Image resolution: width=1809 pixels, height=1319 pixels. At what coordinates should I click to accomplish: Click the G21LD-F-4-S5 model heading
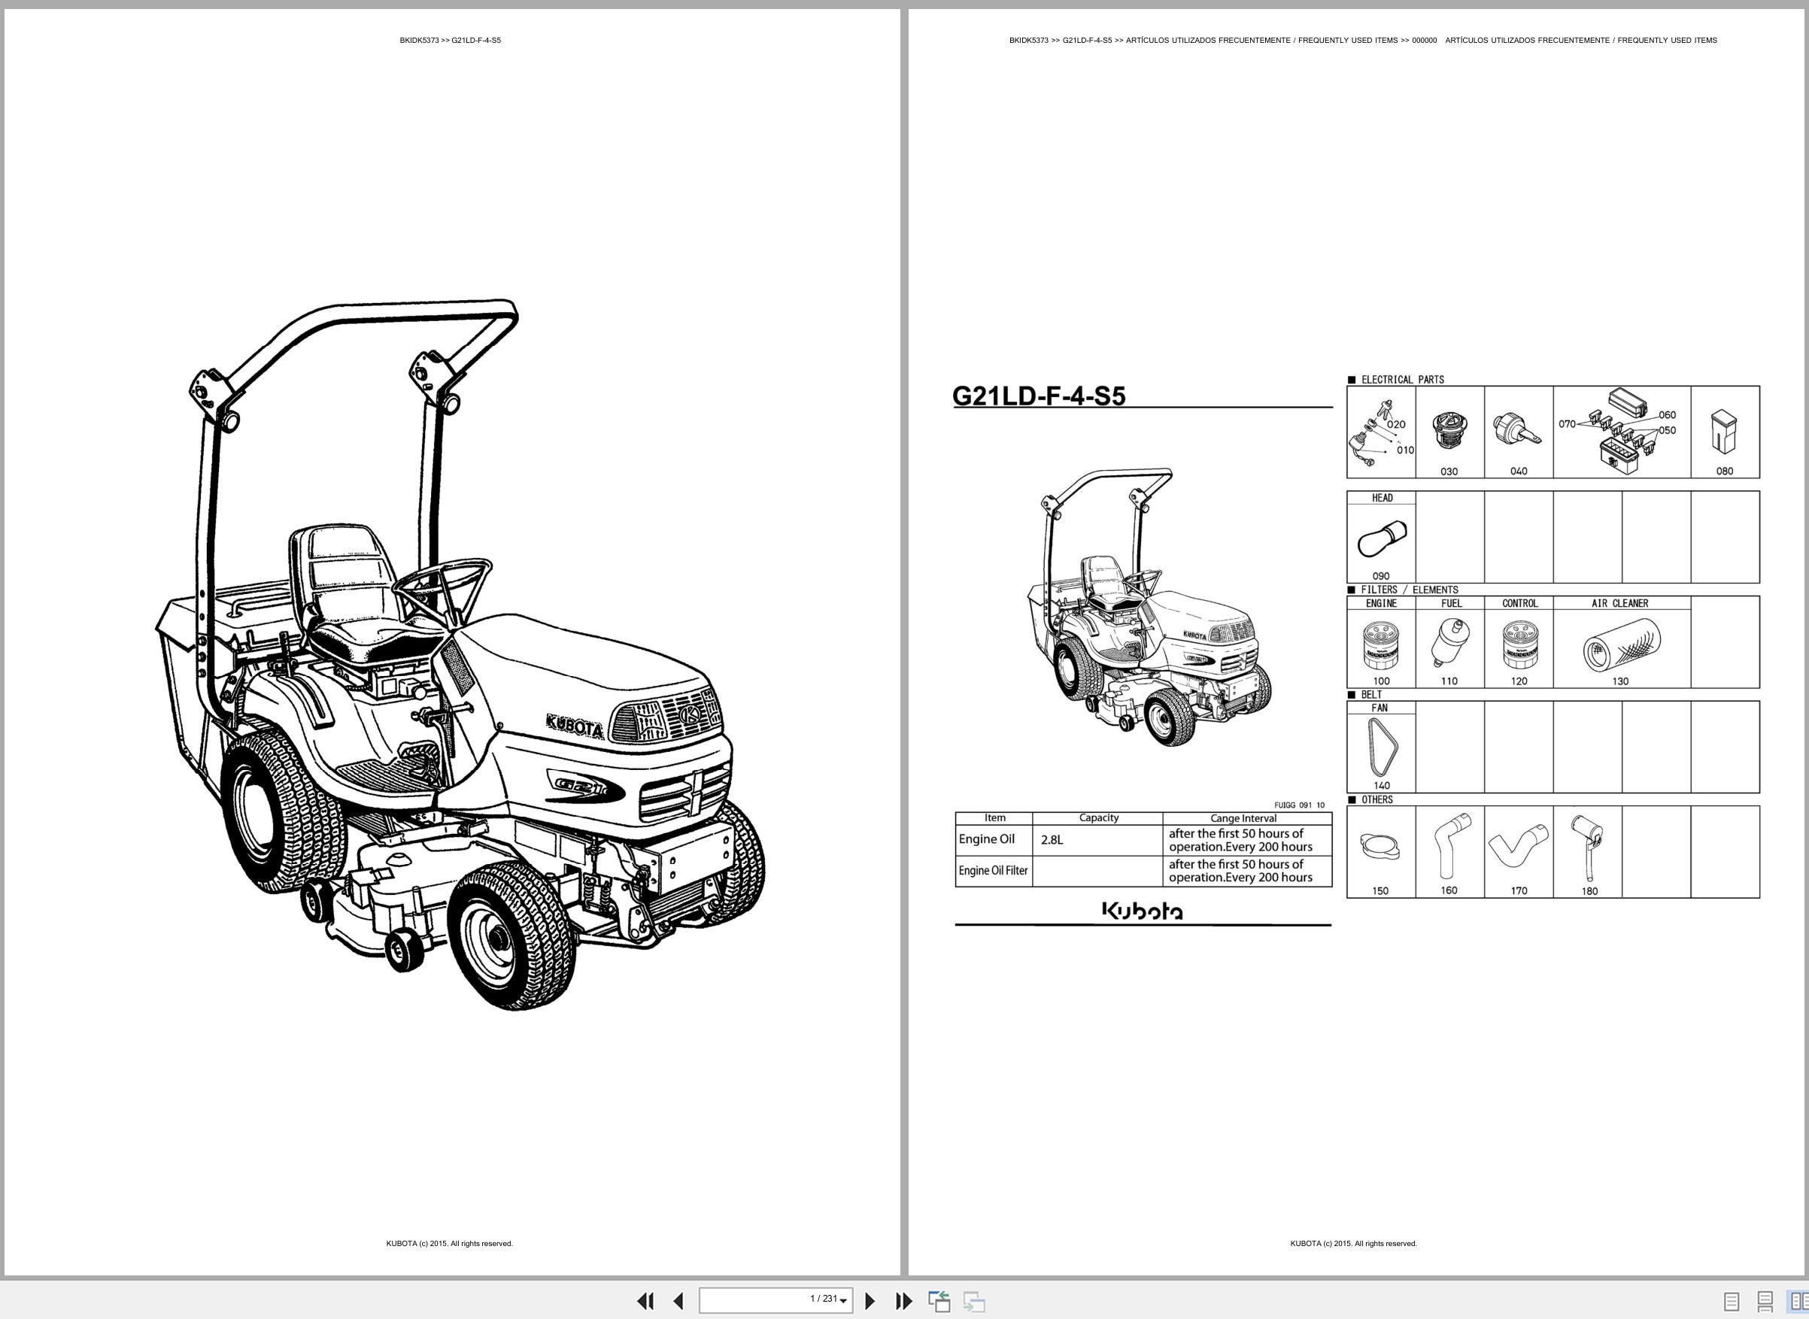point(1038,396)
